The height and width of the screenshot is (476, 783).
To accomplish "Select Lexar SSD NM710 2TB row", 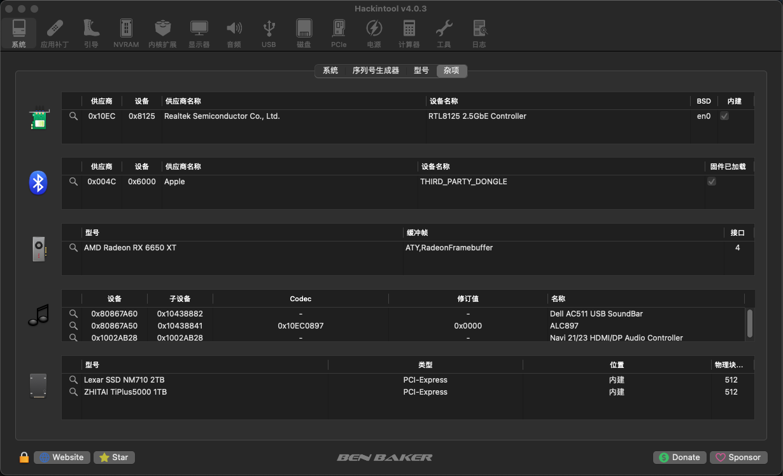I will pos(408,380).
